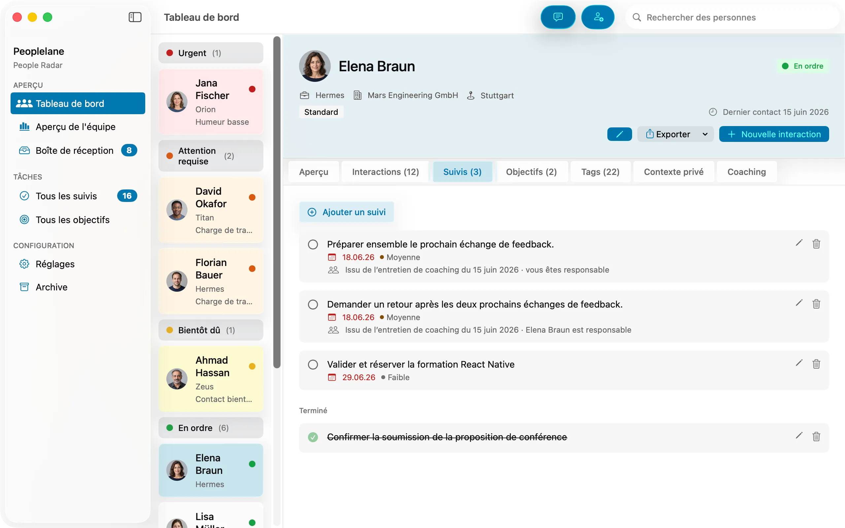Click 'Ajouter un suivi' button
This screenshot has width=845, height=528.
pyautogui.click(x=346, y=212)
